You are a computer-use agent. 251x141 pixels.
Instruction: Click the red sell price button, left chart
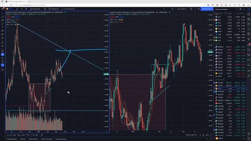[x=9, y=17]
